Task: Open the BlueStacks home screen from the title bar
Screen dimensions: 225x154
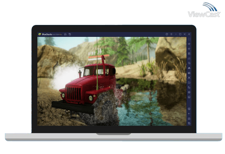Action: pos(65,34)
